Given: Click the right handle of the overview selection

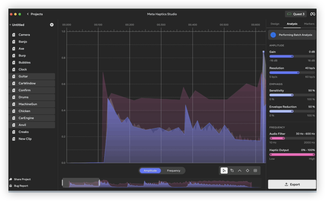Looking at the screenshot, I should [x=99, y=183].
